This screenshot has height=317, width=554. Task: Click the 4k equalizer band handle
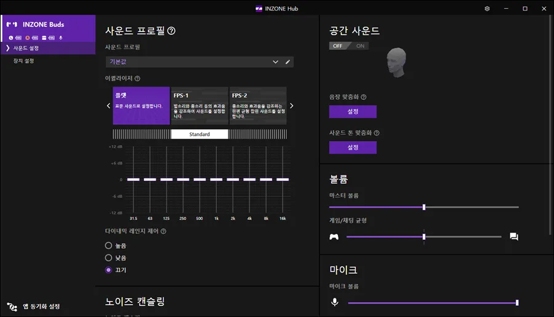coord(249,180)
